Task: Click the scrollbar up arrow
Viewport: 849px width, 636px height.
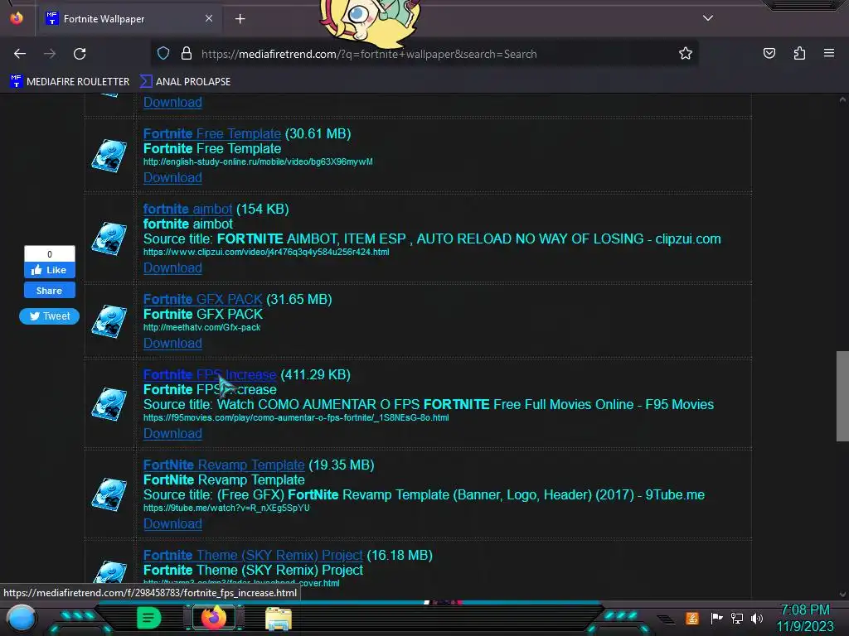Action: click(x=842, y=100)
